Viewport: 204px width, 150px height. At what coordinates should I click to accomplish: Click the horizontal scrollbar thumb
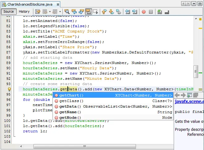[85, 147]
